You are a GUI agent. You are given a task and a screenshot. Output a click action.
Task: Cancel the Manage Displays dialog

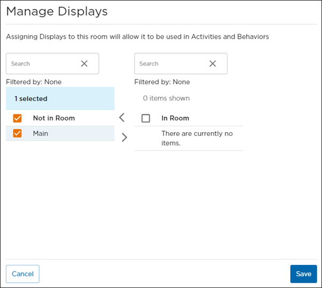coord(23,274)
